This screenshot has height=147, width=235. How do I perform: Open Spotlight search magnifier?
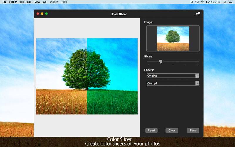tap(225, 2)
